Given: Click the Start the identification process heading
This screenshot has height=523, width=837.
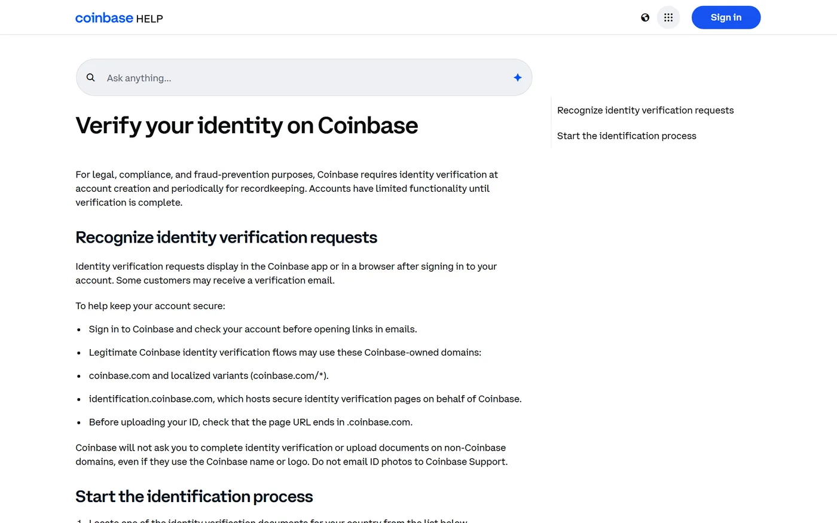Looking at the screenshot, I should tap(194, 497).
